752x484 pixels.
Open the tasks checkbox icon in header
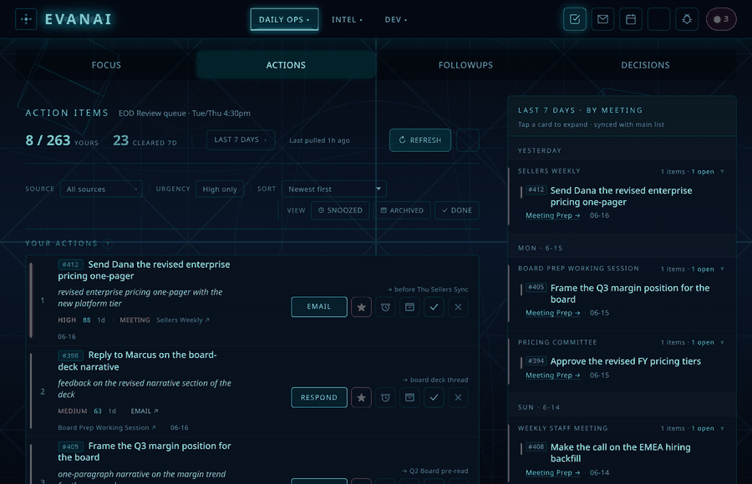click(575, 19)
